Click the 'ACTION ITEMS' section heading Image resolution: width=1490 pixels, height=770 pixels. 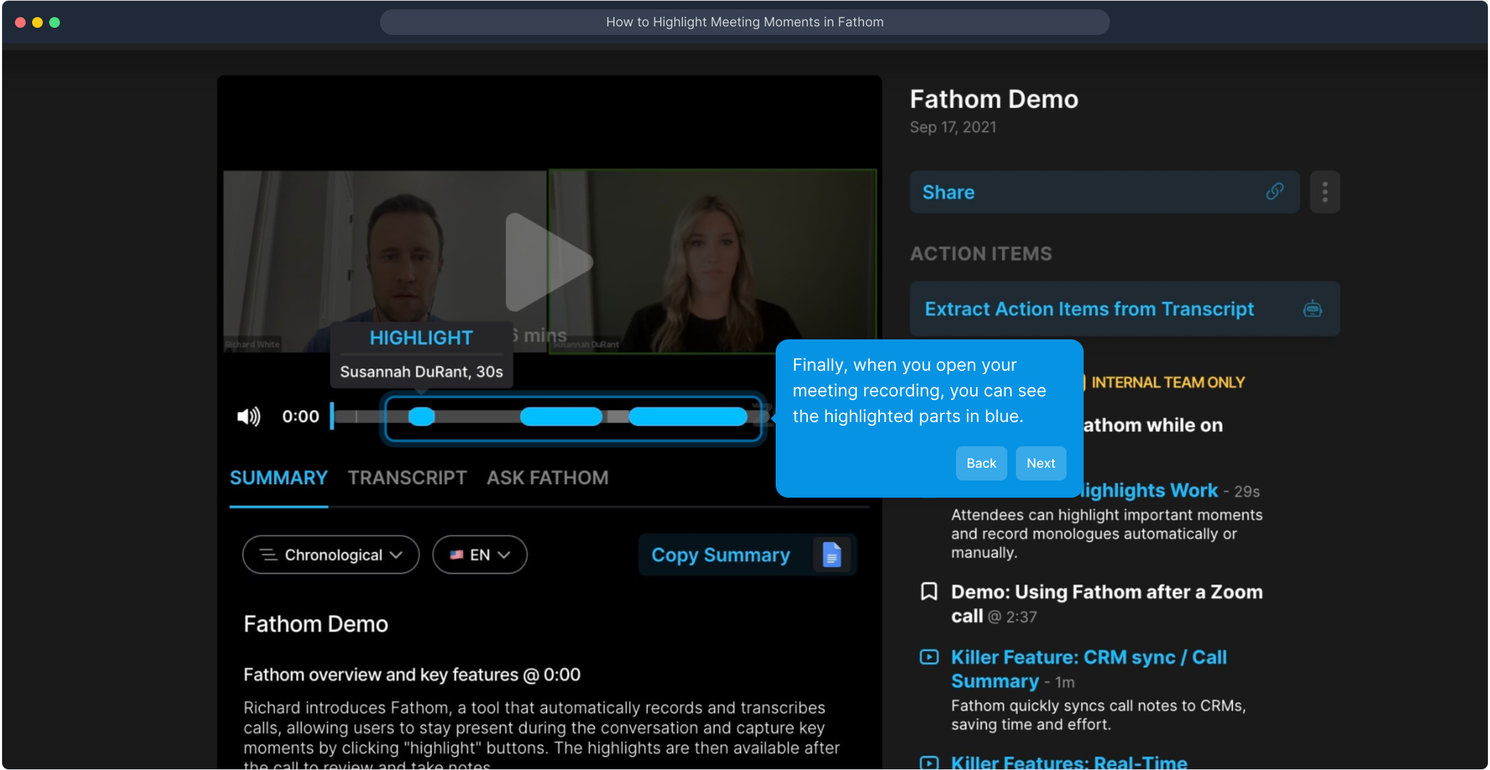coord(981,254)
